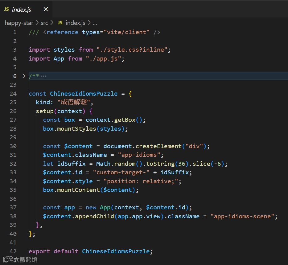This screenshot has height=265, width=288.
Task: Close the index.js editor tab
Action: [46, 9]
